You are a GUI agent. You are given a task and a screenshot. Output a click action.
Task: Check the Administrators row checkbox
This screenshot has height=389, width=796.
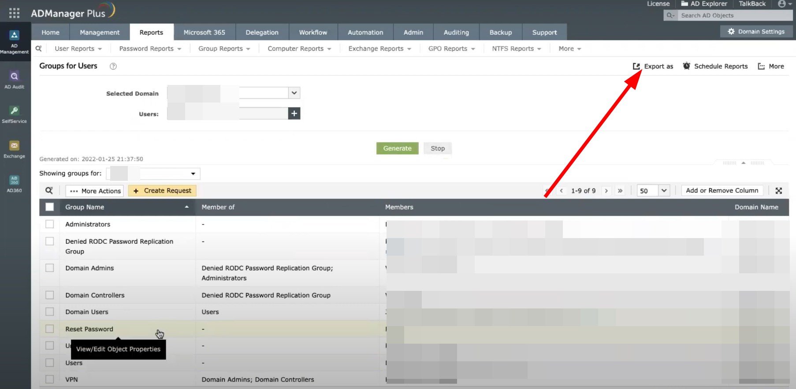pos(50,224)
